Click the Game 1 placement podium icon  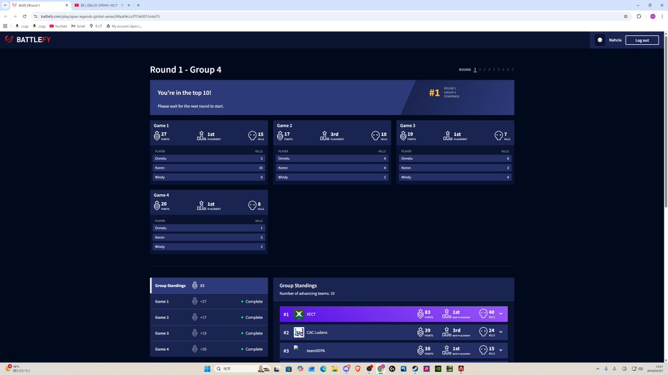201,136
